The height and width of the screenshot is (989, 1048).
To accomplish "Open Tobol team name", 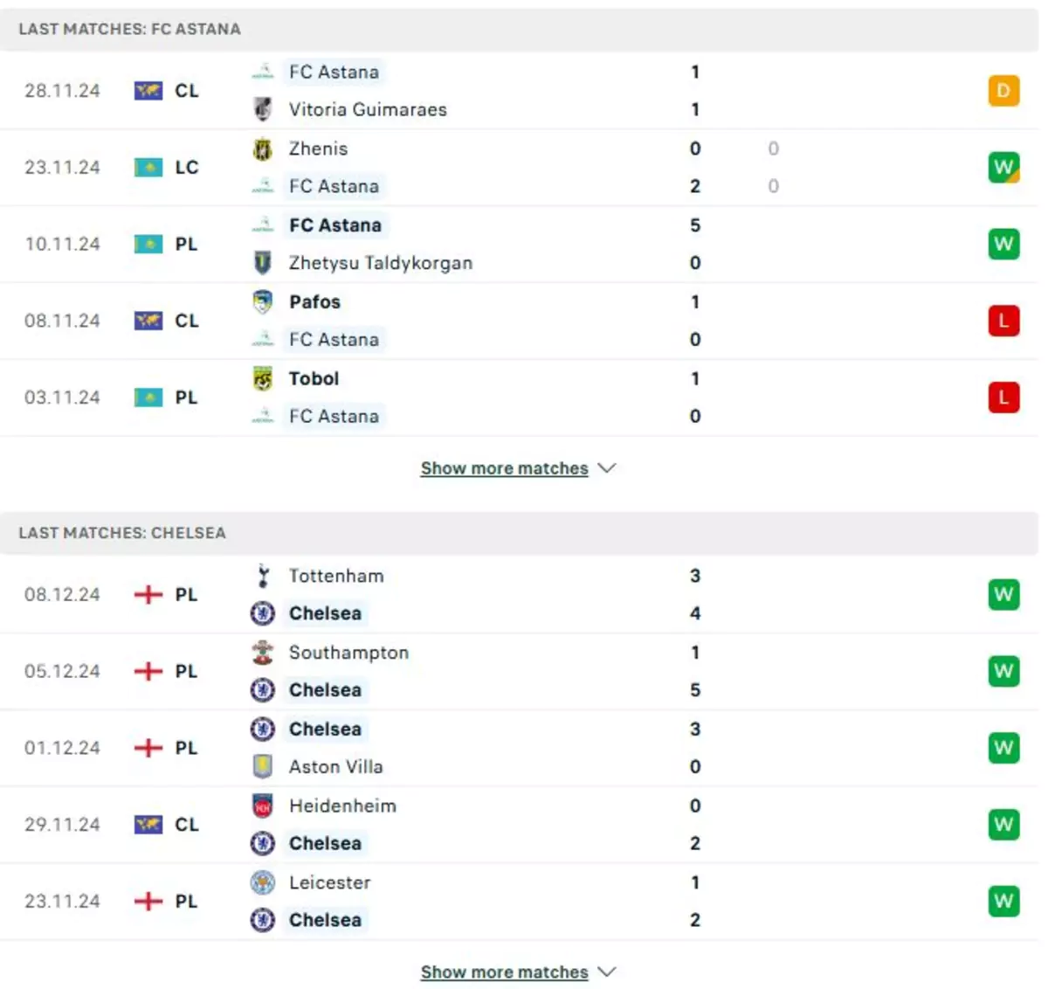I will pos(314,378).
